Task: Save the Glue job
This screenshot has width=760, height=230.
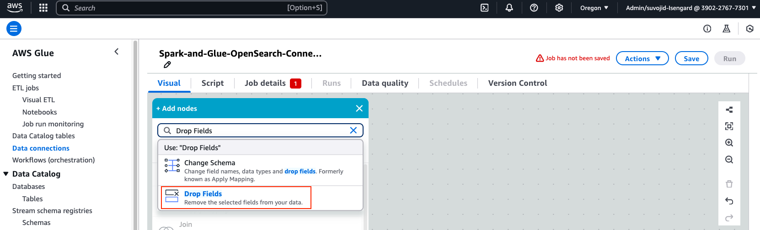Action: tap(691, 58)
